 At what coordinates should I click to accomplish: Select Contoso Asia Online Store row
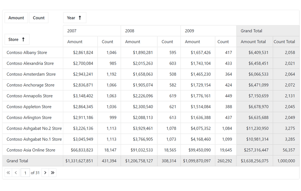[31, 150]
